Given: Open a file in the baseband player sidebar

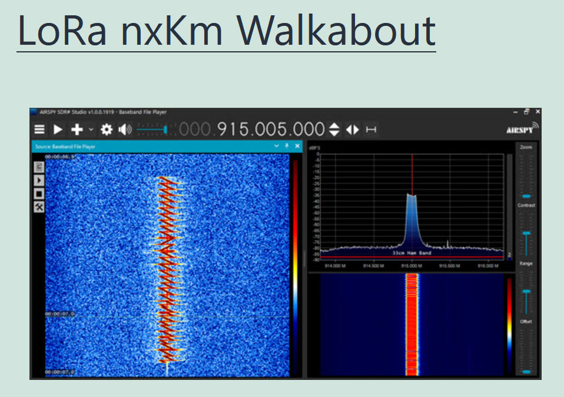Looking at the screenshot, I should 39,167.
